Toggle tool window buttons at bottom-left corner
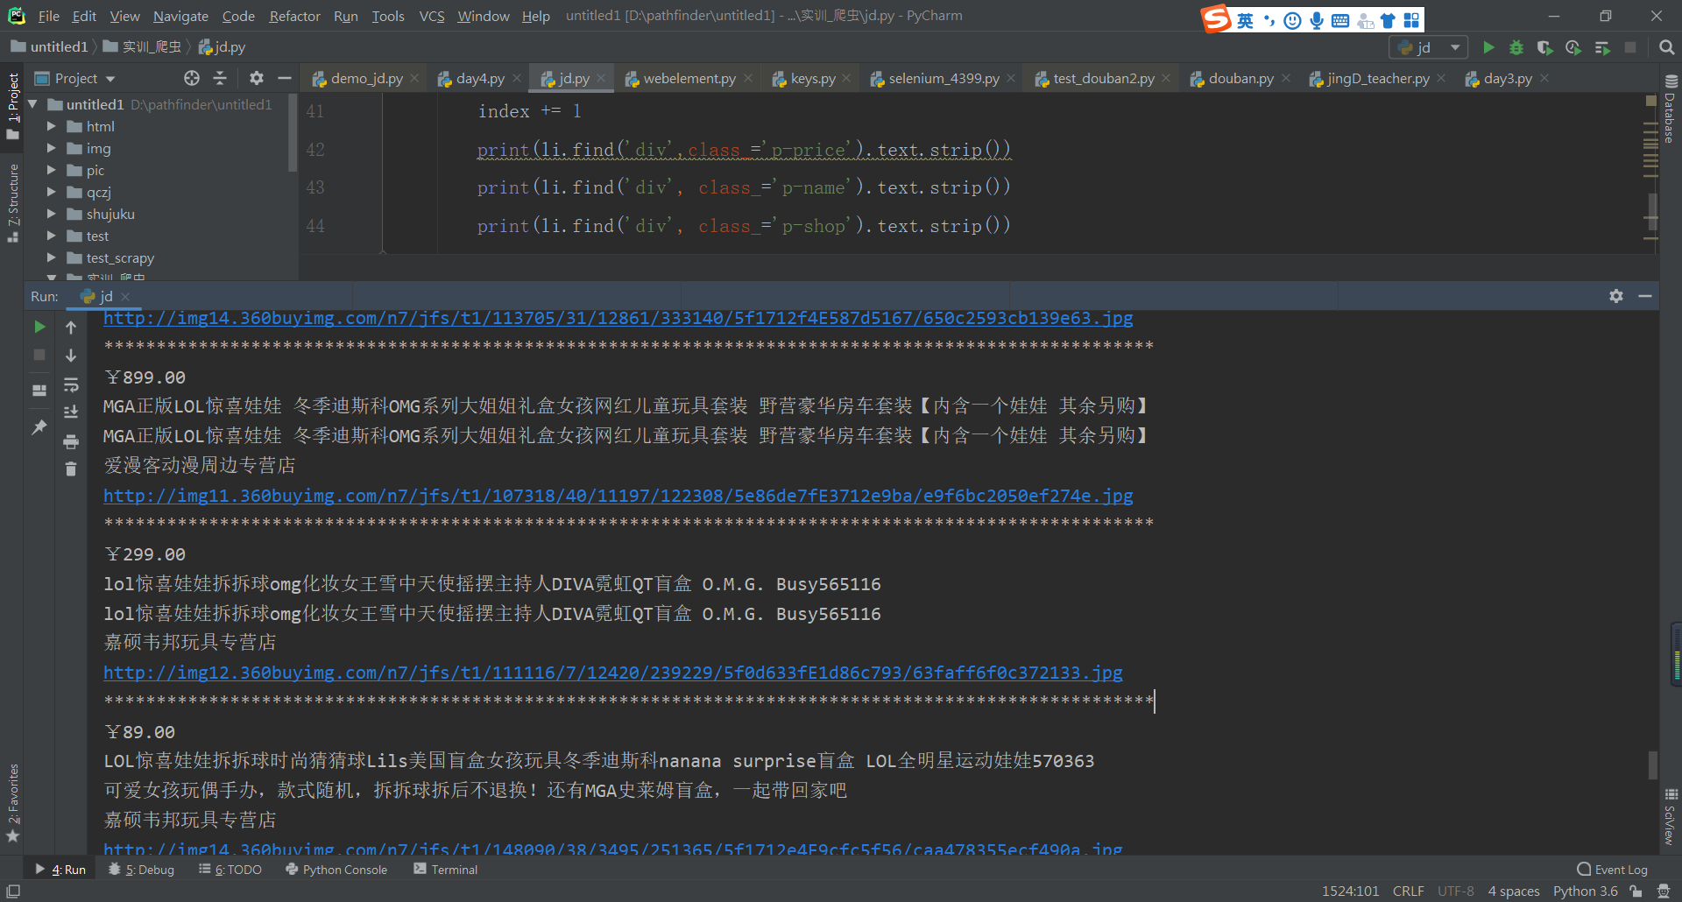Viewport: 1682px width, 902px height. pos(13,891)
